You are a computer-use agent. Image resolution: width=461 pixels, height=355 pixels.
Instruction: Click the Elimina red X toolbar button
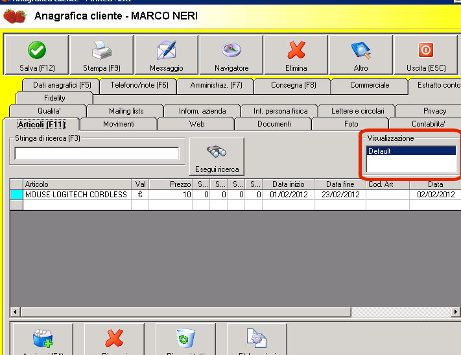pyautogui.click(x=296, y=55)
